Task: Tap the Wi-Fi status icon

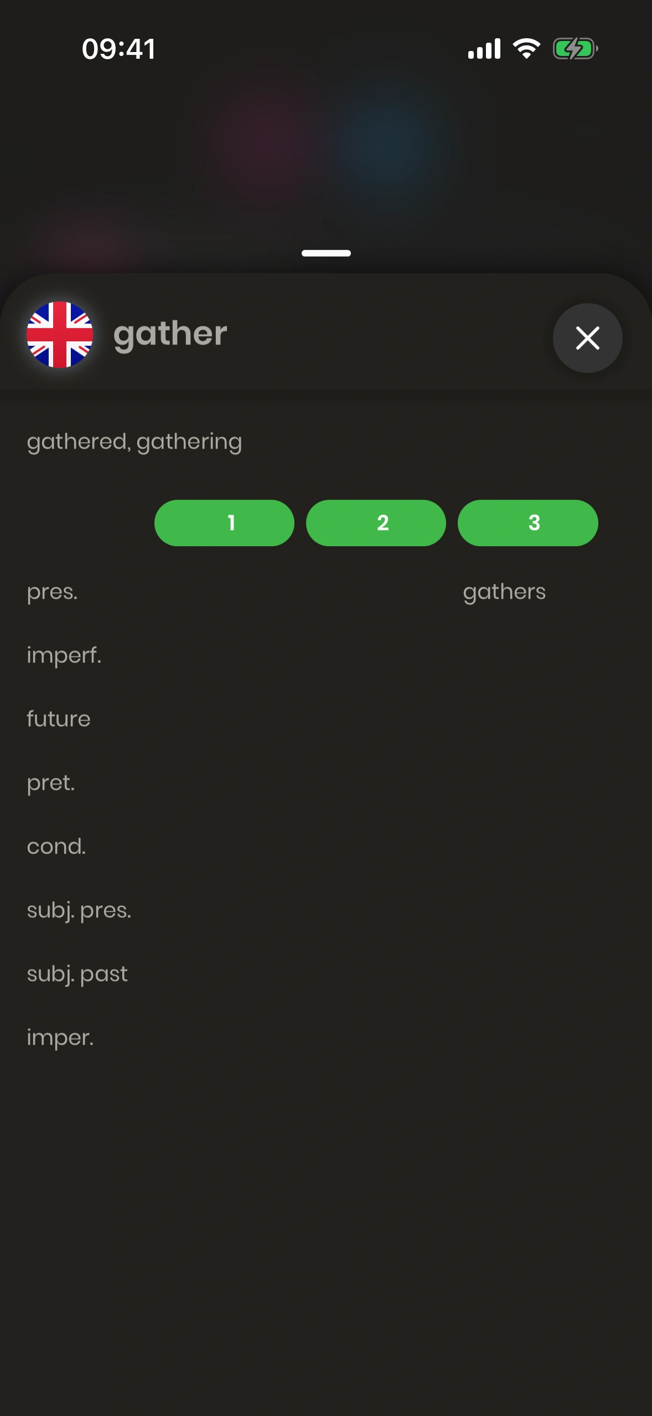Action: (526, 49)
